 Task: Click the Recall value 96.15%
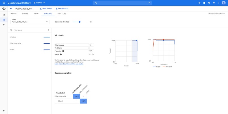click(x=91, y=54)
